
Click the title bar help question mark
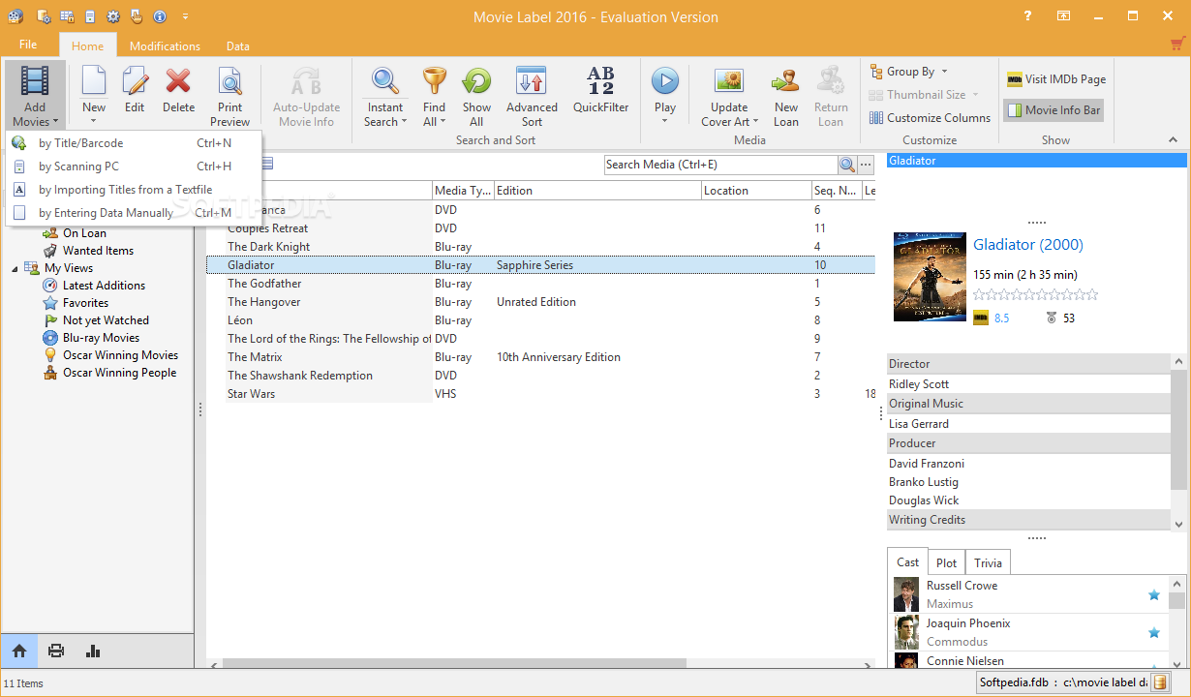coord(1028,16)
